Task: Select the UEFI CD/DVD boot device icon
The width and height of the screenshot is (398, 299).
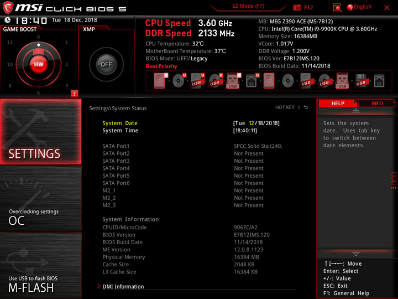Action: [179, 81]
